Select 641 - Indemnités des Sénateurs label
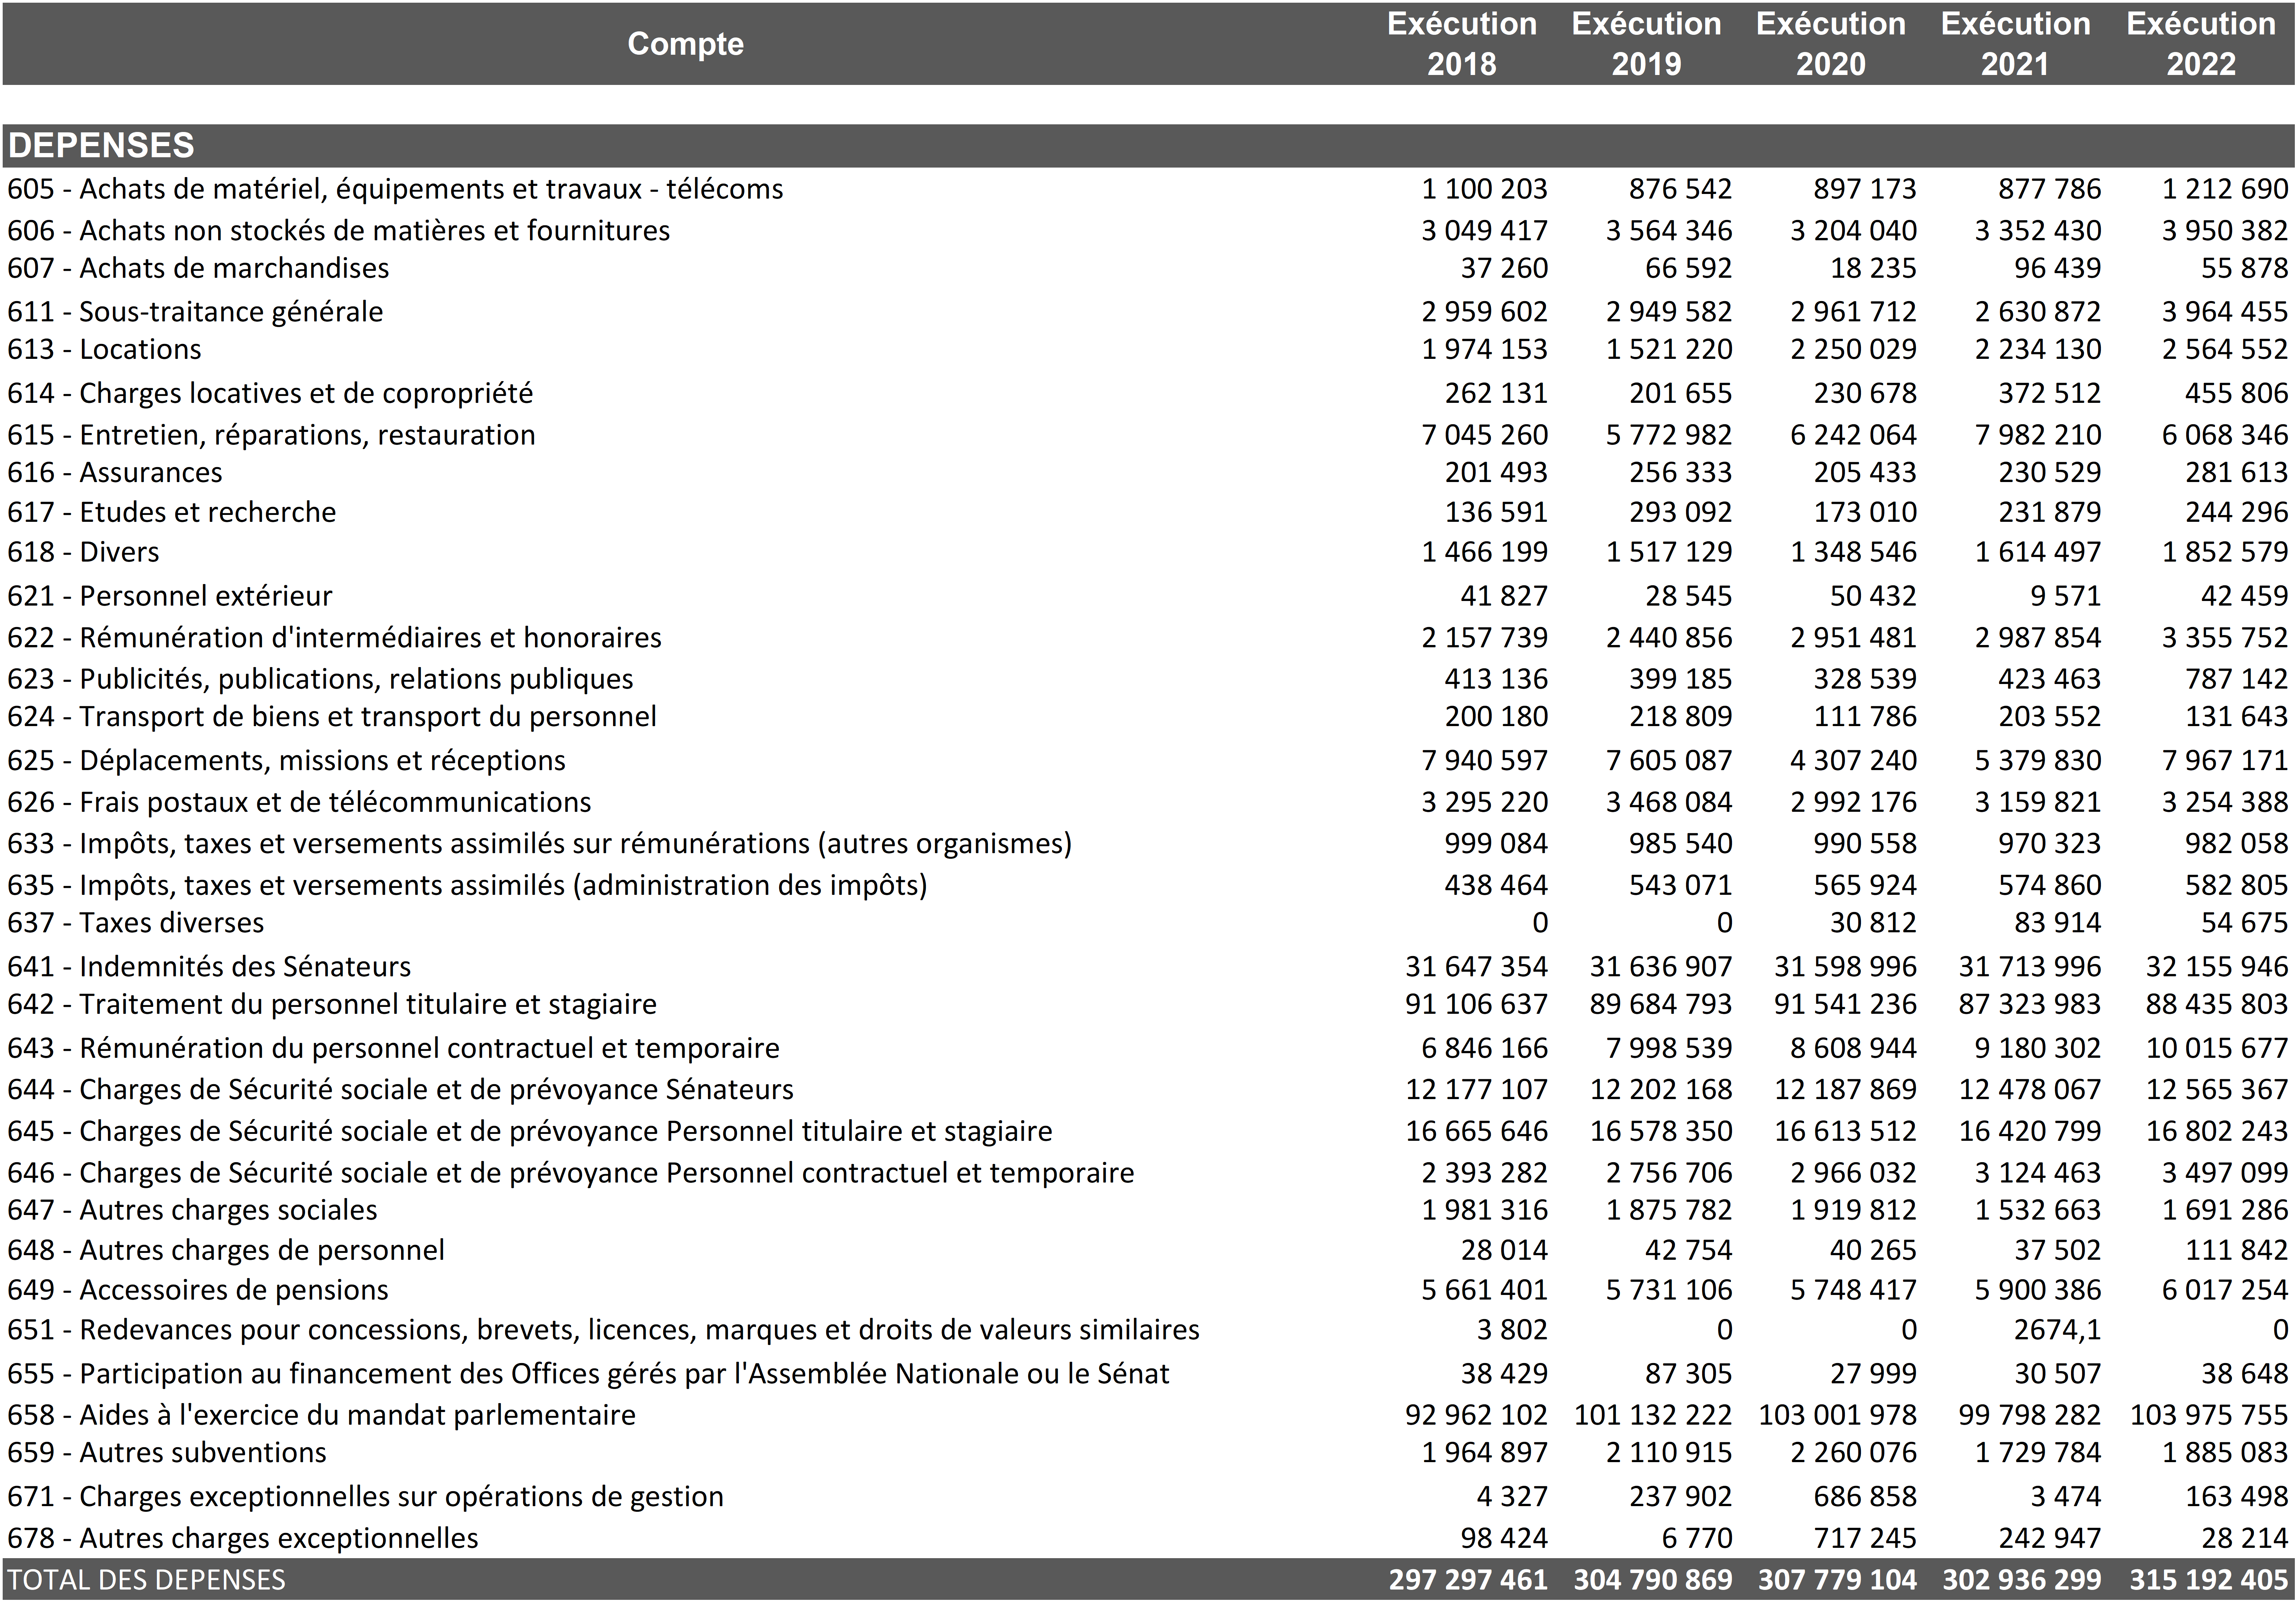Viewport: 2296px width, 1601px height. pos(209,966)
